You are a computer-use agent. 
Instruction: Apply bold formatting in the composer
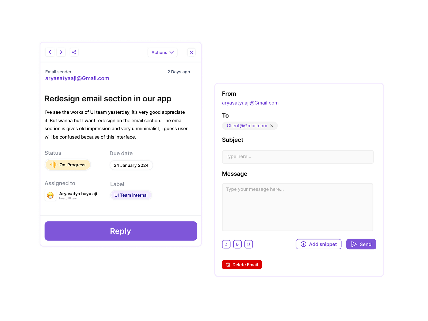237,244
